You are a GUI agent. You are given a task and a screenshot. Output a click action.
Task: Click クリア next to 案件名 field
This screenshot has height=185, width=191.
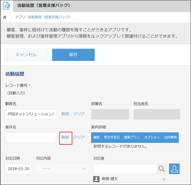79,137
